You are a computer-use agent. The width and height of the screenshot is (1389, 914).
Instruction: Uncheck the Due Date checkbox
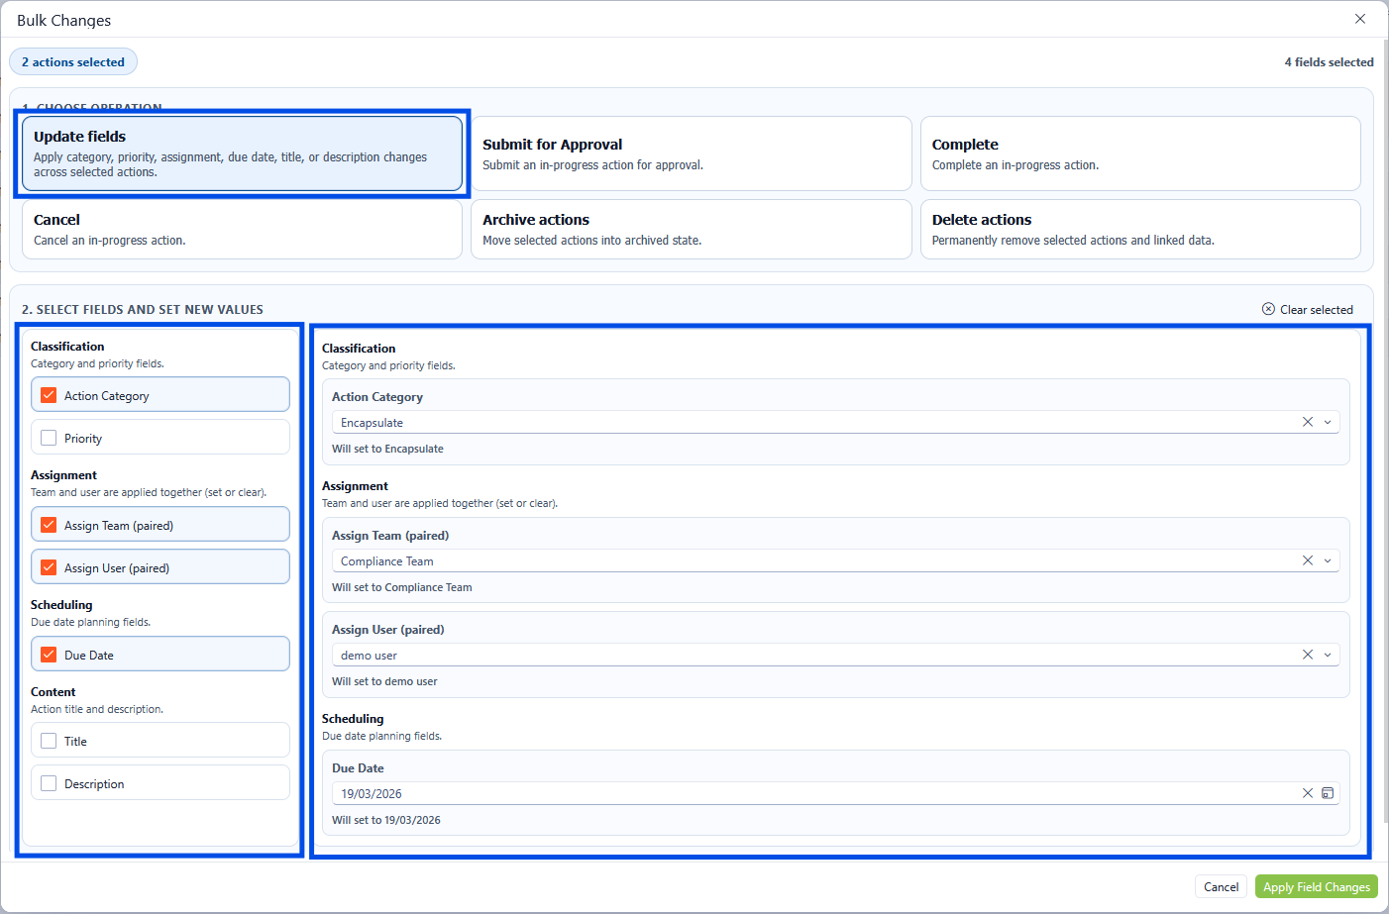click(x=49, y=655)
